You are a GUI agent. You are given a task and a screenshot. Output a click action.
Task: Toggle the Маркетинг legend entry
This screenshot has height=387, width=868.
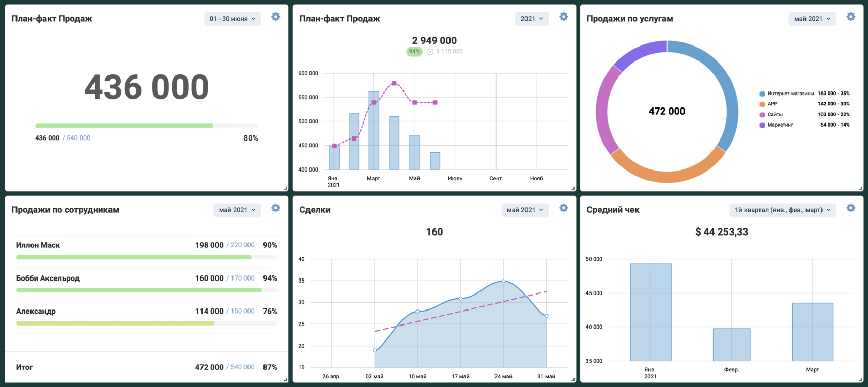[x=780, y=125]
